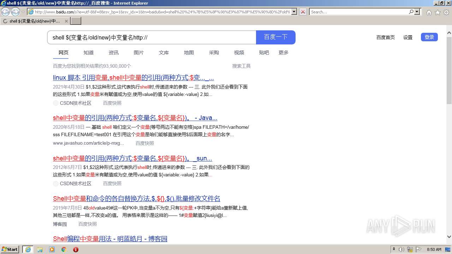Open the red Opera-style taskbar icon
The width and height of the screenshot is (452, 254).
(x=76, y=249)
